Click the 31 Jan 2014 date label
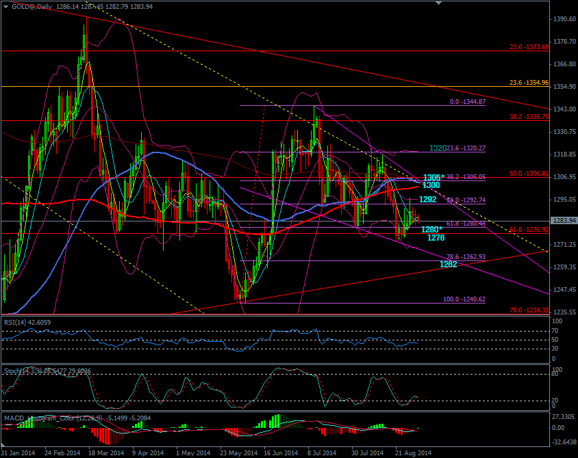The width and height of the screenshot is (578, 458). (x=18, y=453)
